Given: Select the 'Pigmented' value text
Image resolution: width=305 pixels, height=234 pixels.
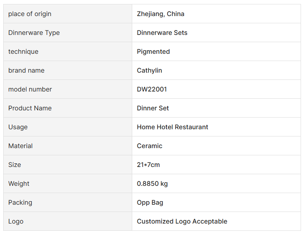Looking at the screenshot, I should (153, 52).
